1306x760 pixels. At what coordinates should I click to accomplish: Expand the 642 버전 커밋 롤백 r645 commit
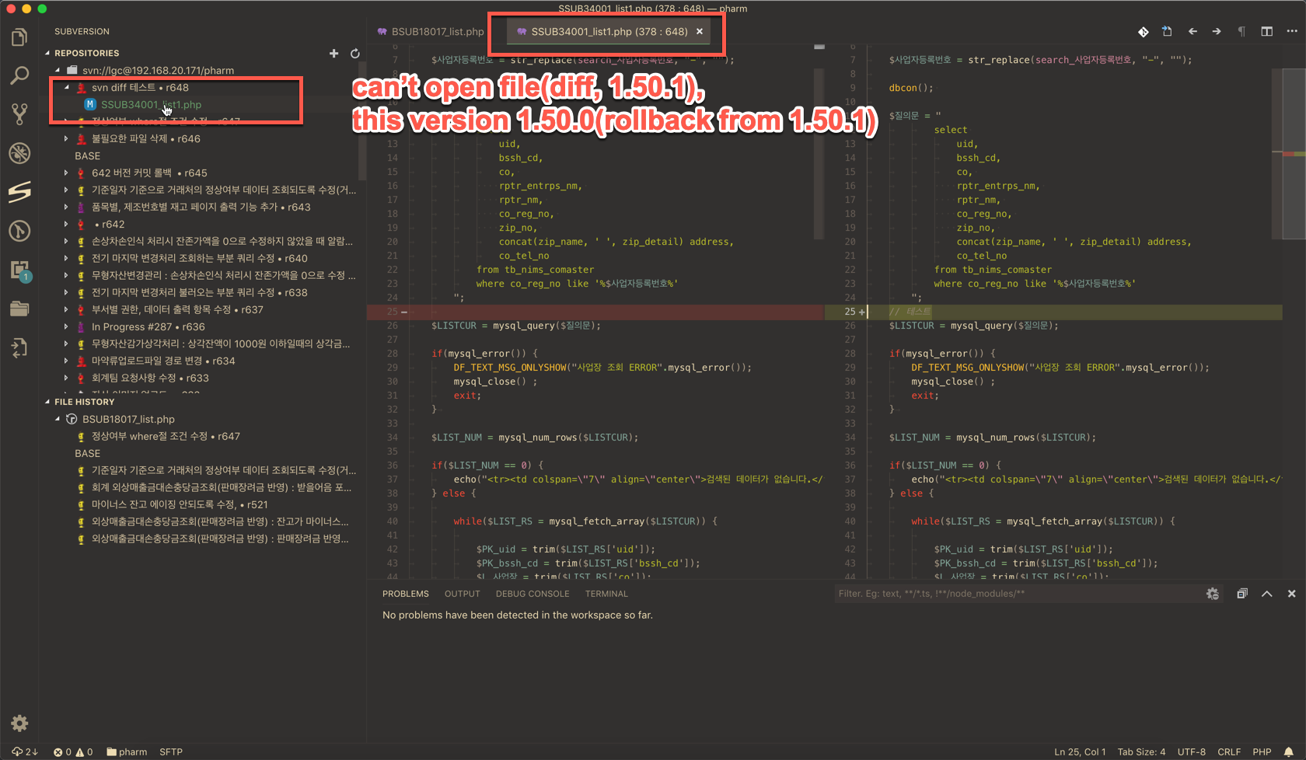click(67, 173)
